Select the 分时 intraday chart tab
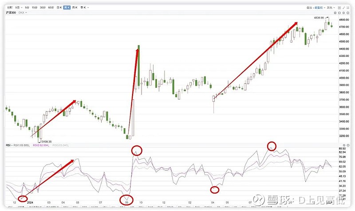 tap(10, 8)
